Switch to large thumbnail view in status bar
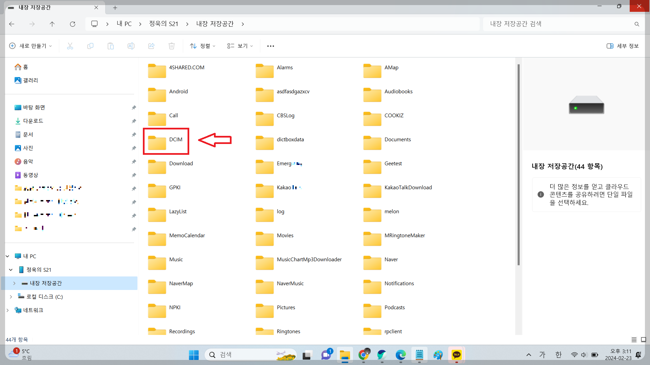Viewport: 650px width, 365px height. coord(643,340)
